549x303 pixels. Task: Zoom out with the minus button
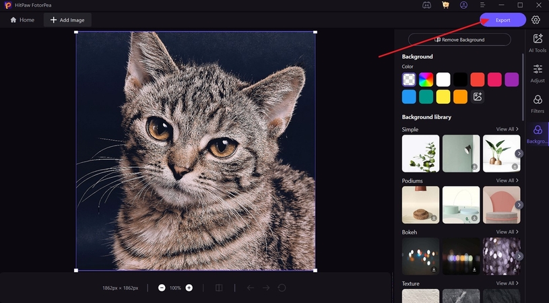pos(162,288)
